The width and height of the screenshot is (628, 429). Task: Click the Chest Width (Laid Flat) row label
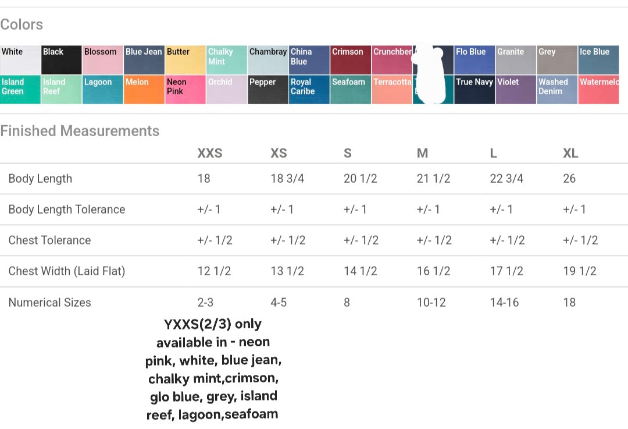pos(67,271)
